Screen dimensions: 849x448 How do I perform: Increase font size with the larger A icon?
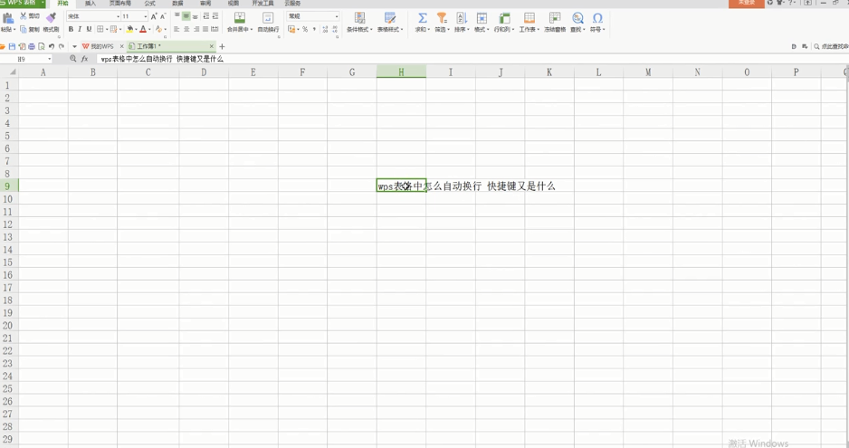coord(154,17)
